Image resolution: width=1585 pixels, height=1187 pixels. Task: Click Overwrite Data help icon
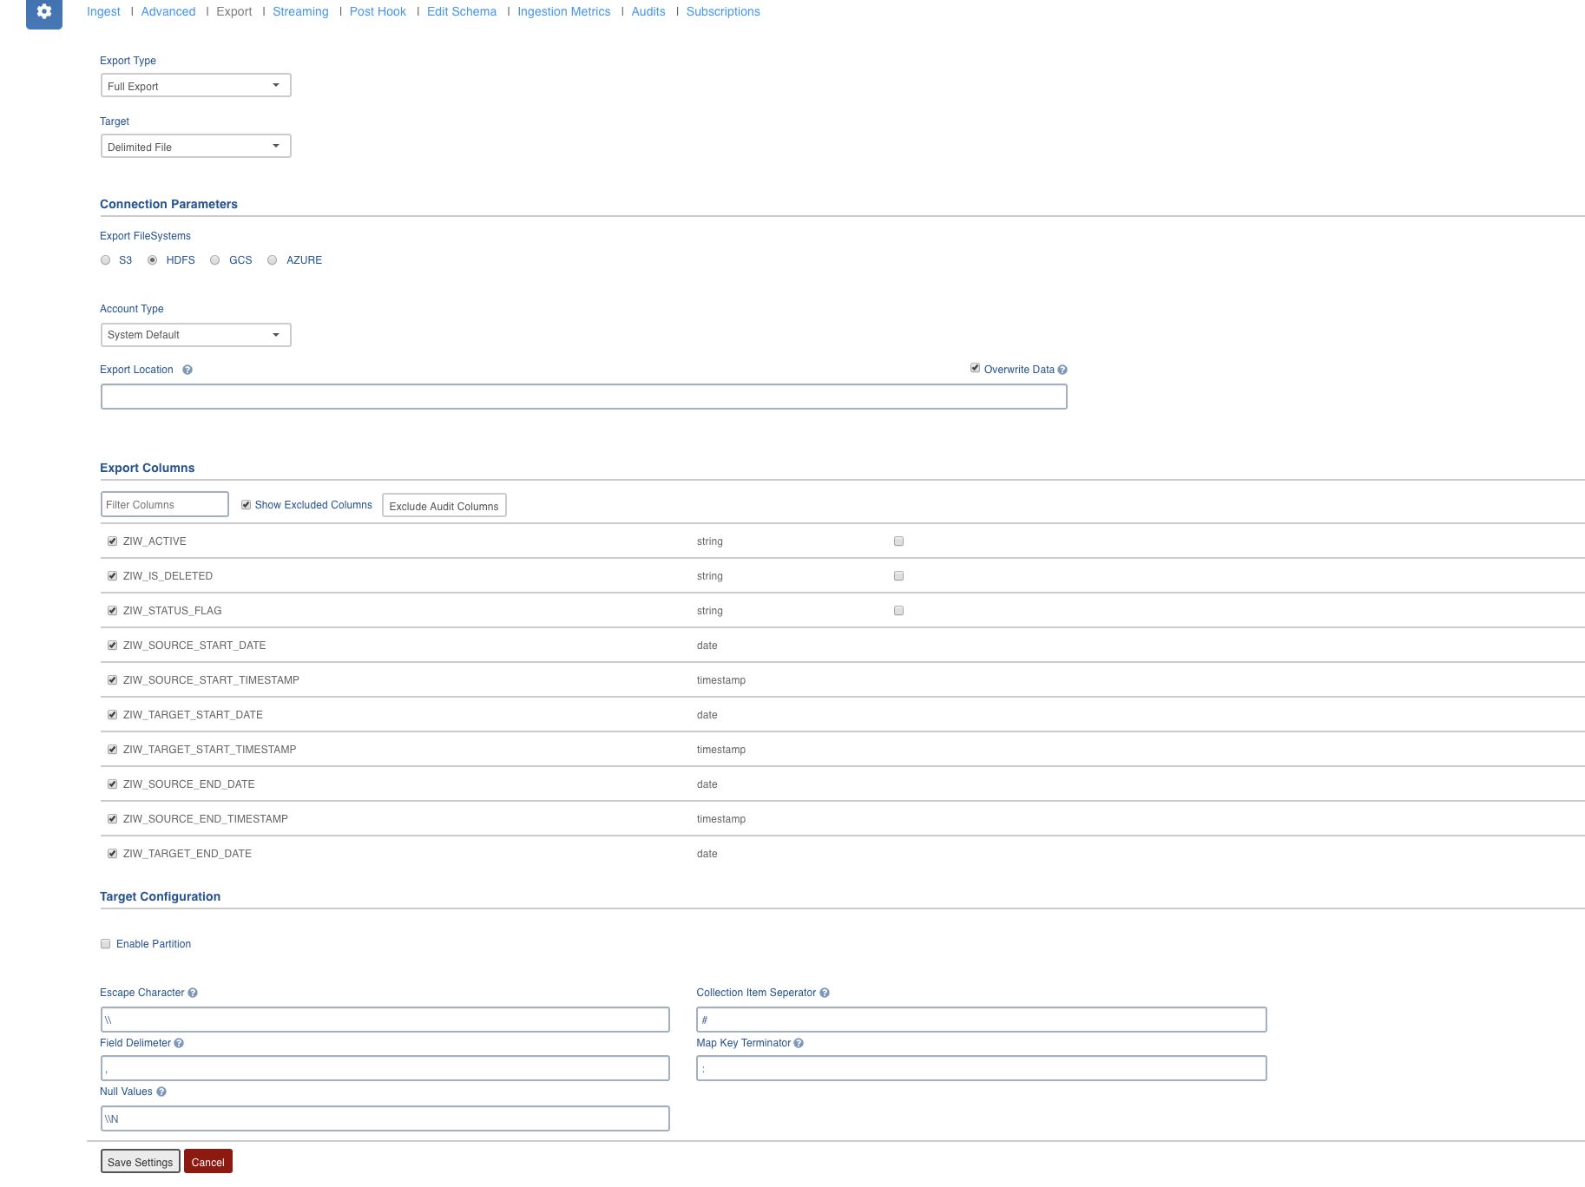tap(1062, 370)
